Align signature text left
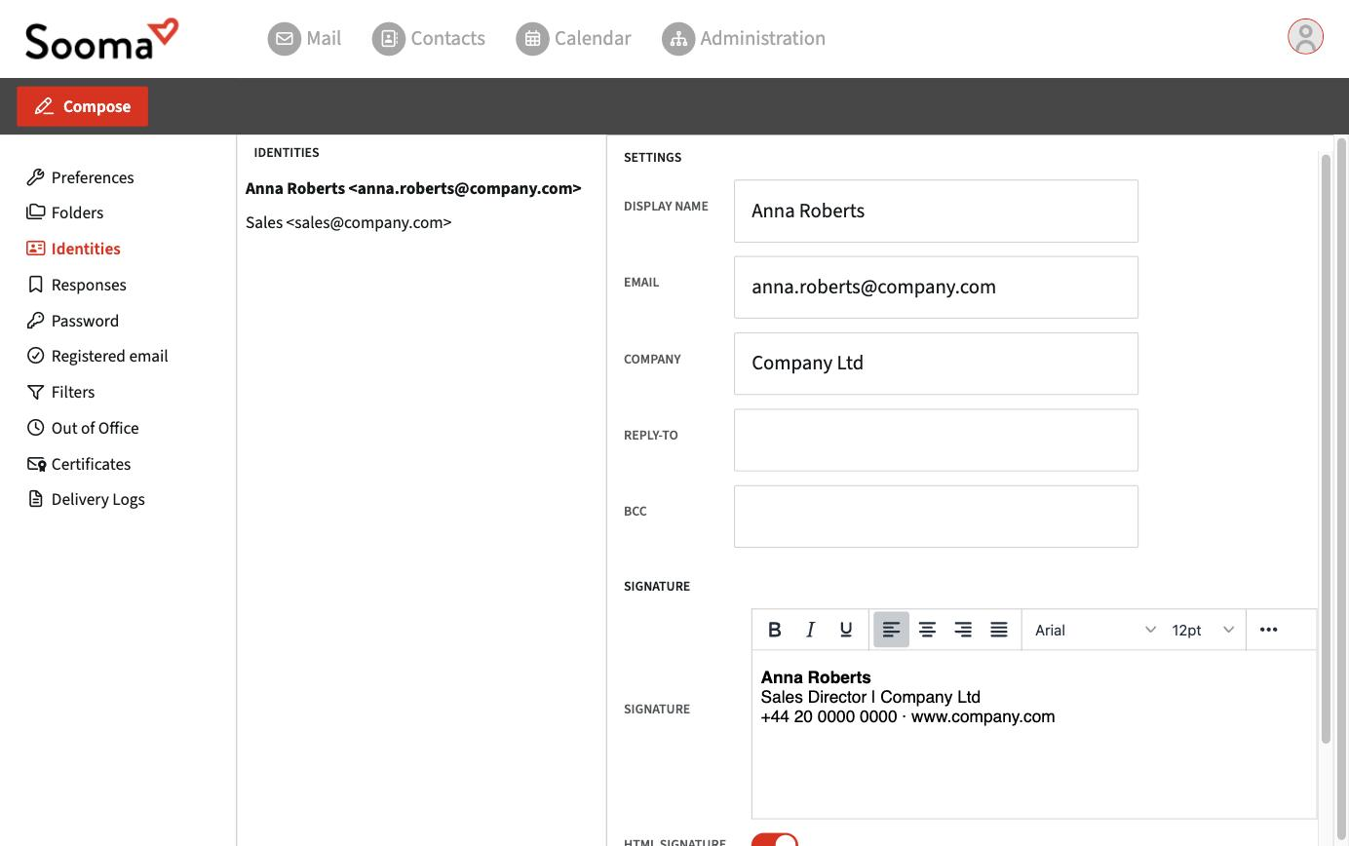This screenshot has height=846, width=1349. coord(891,630)
